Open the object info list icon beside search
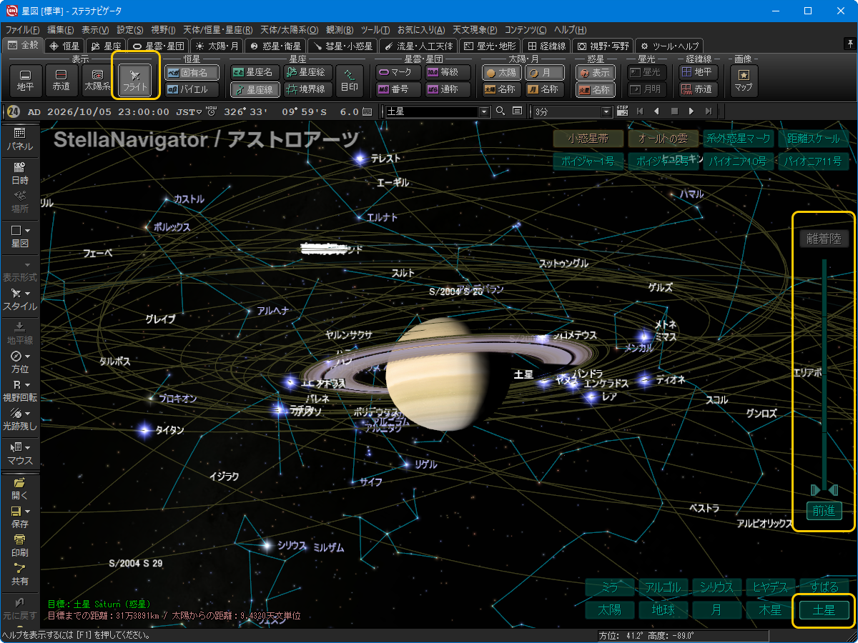This screenshot has width=858, height=643. pos(517,111)
